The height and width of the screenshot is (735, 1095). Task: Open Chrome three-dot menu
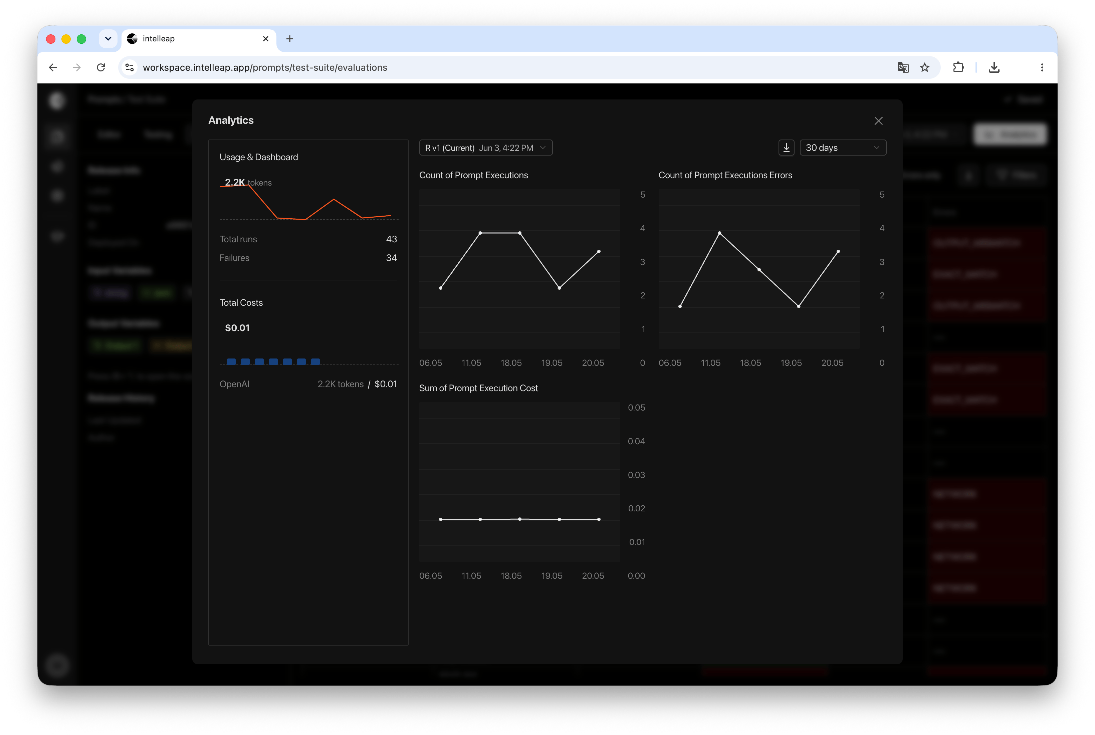(x=1042, y=67)
